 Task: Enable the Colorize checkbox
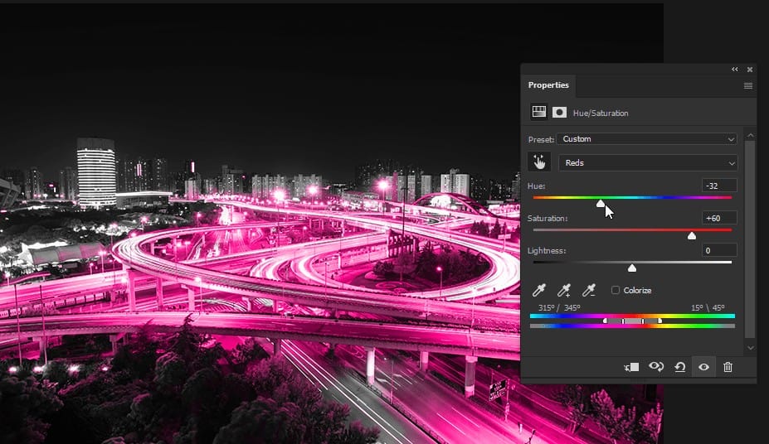(616, 290)
